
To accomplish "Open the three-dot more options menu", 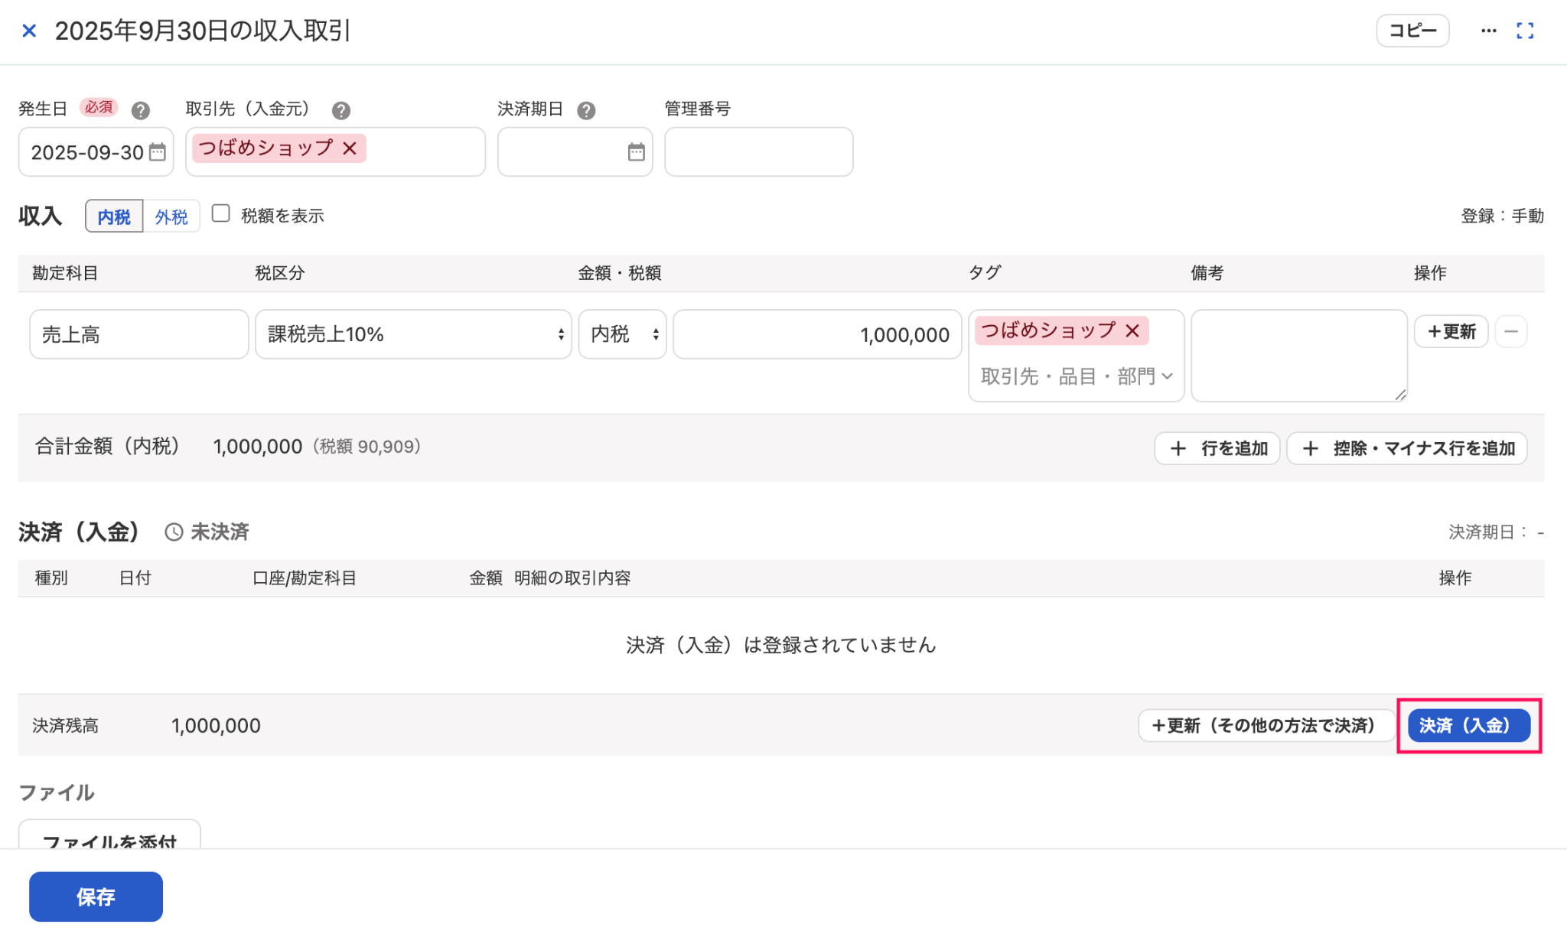I will pyautogui.click(x=1488, y=31).
